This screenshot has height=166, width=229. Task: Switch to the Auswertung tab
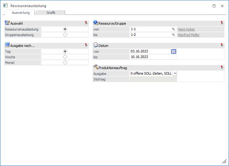(x=21, y=12)
